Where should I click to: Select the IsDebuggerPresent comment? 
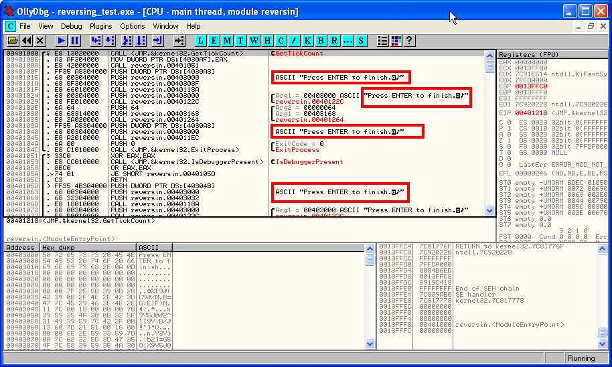(309, 161)
